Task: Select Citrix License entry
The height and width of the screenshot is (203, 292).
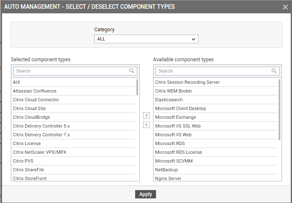Action: tap(74, 143)
